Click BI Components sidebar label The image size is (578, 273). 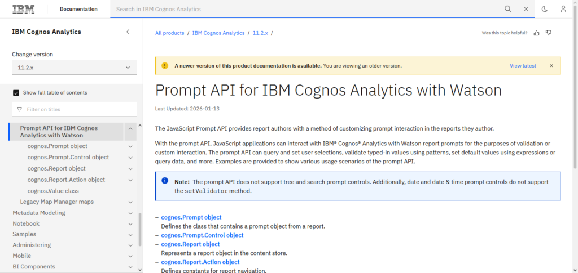(x=34, y=266)
